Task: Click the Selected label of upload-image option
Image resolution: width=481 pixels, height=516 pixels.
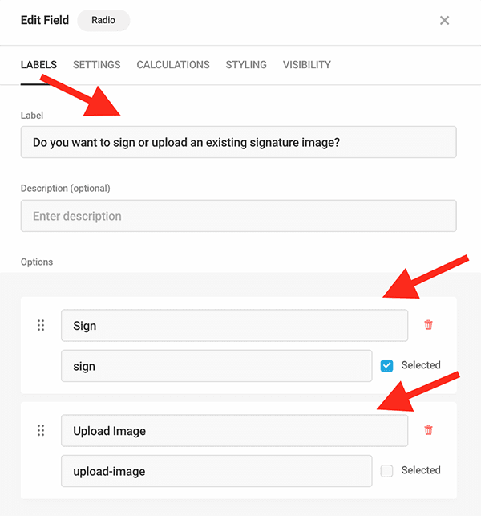Action: [x=421, y=470]
